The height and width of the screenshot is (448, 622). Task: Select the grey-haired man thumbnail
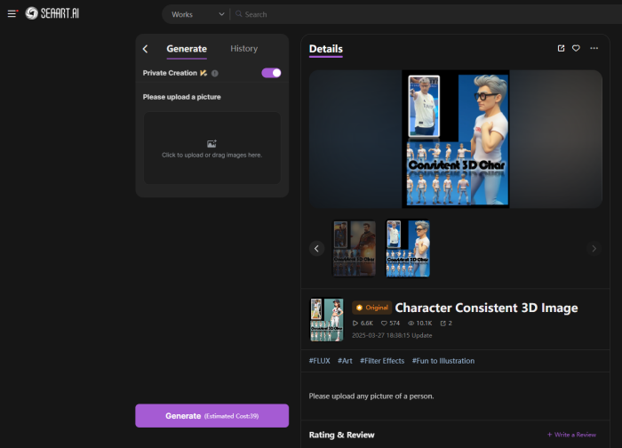[408, 248]
